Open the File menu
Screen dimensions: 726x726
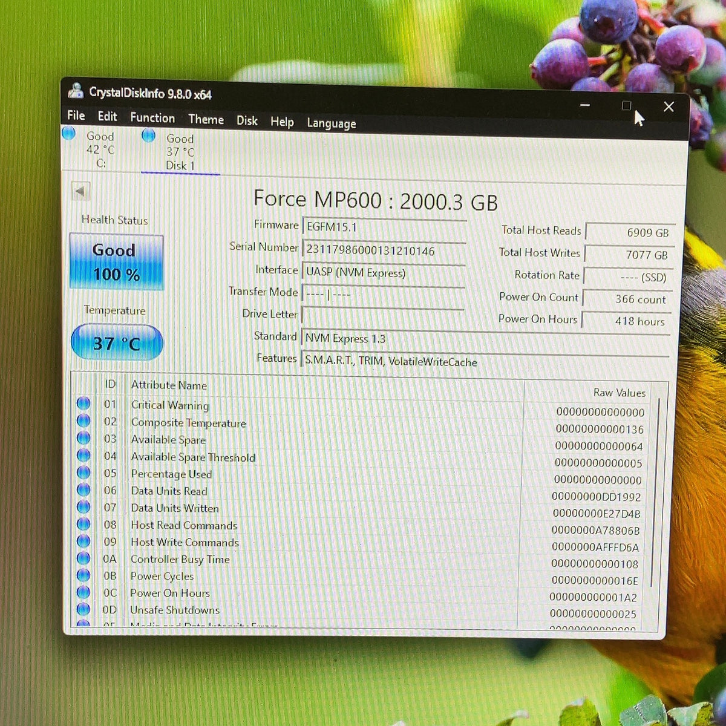click(x=76, y=115)
